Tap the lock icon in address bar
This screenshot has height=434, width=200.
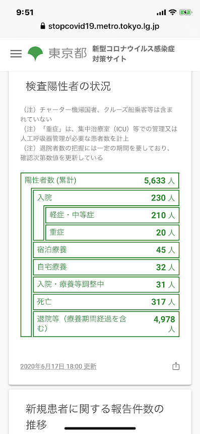coord(42,26)
